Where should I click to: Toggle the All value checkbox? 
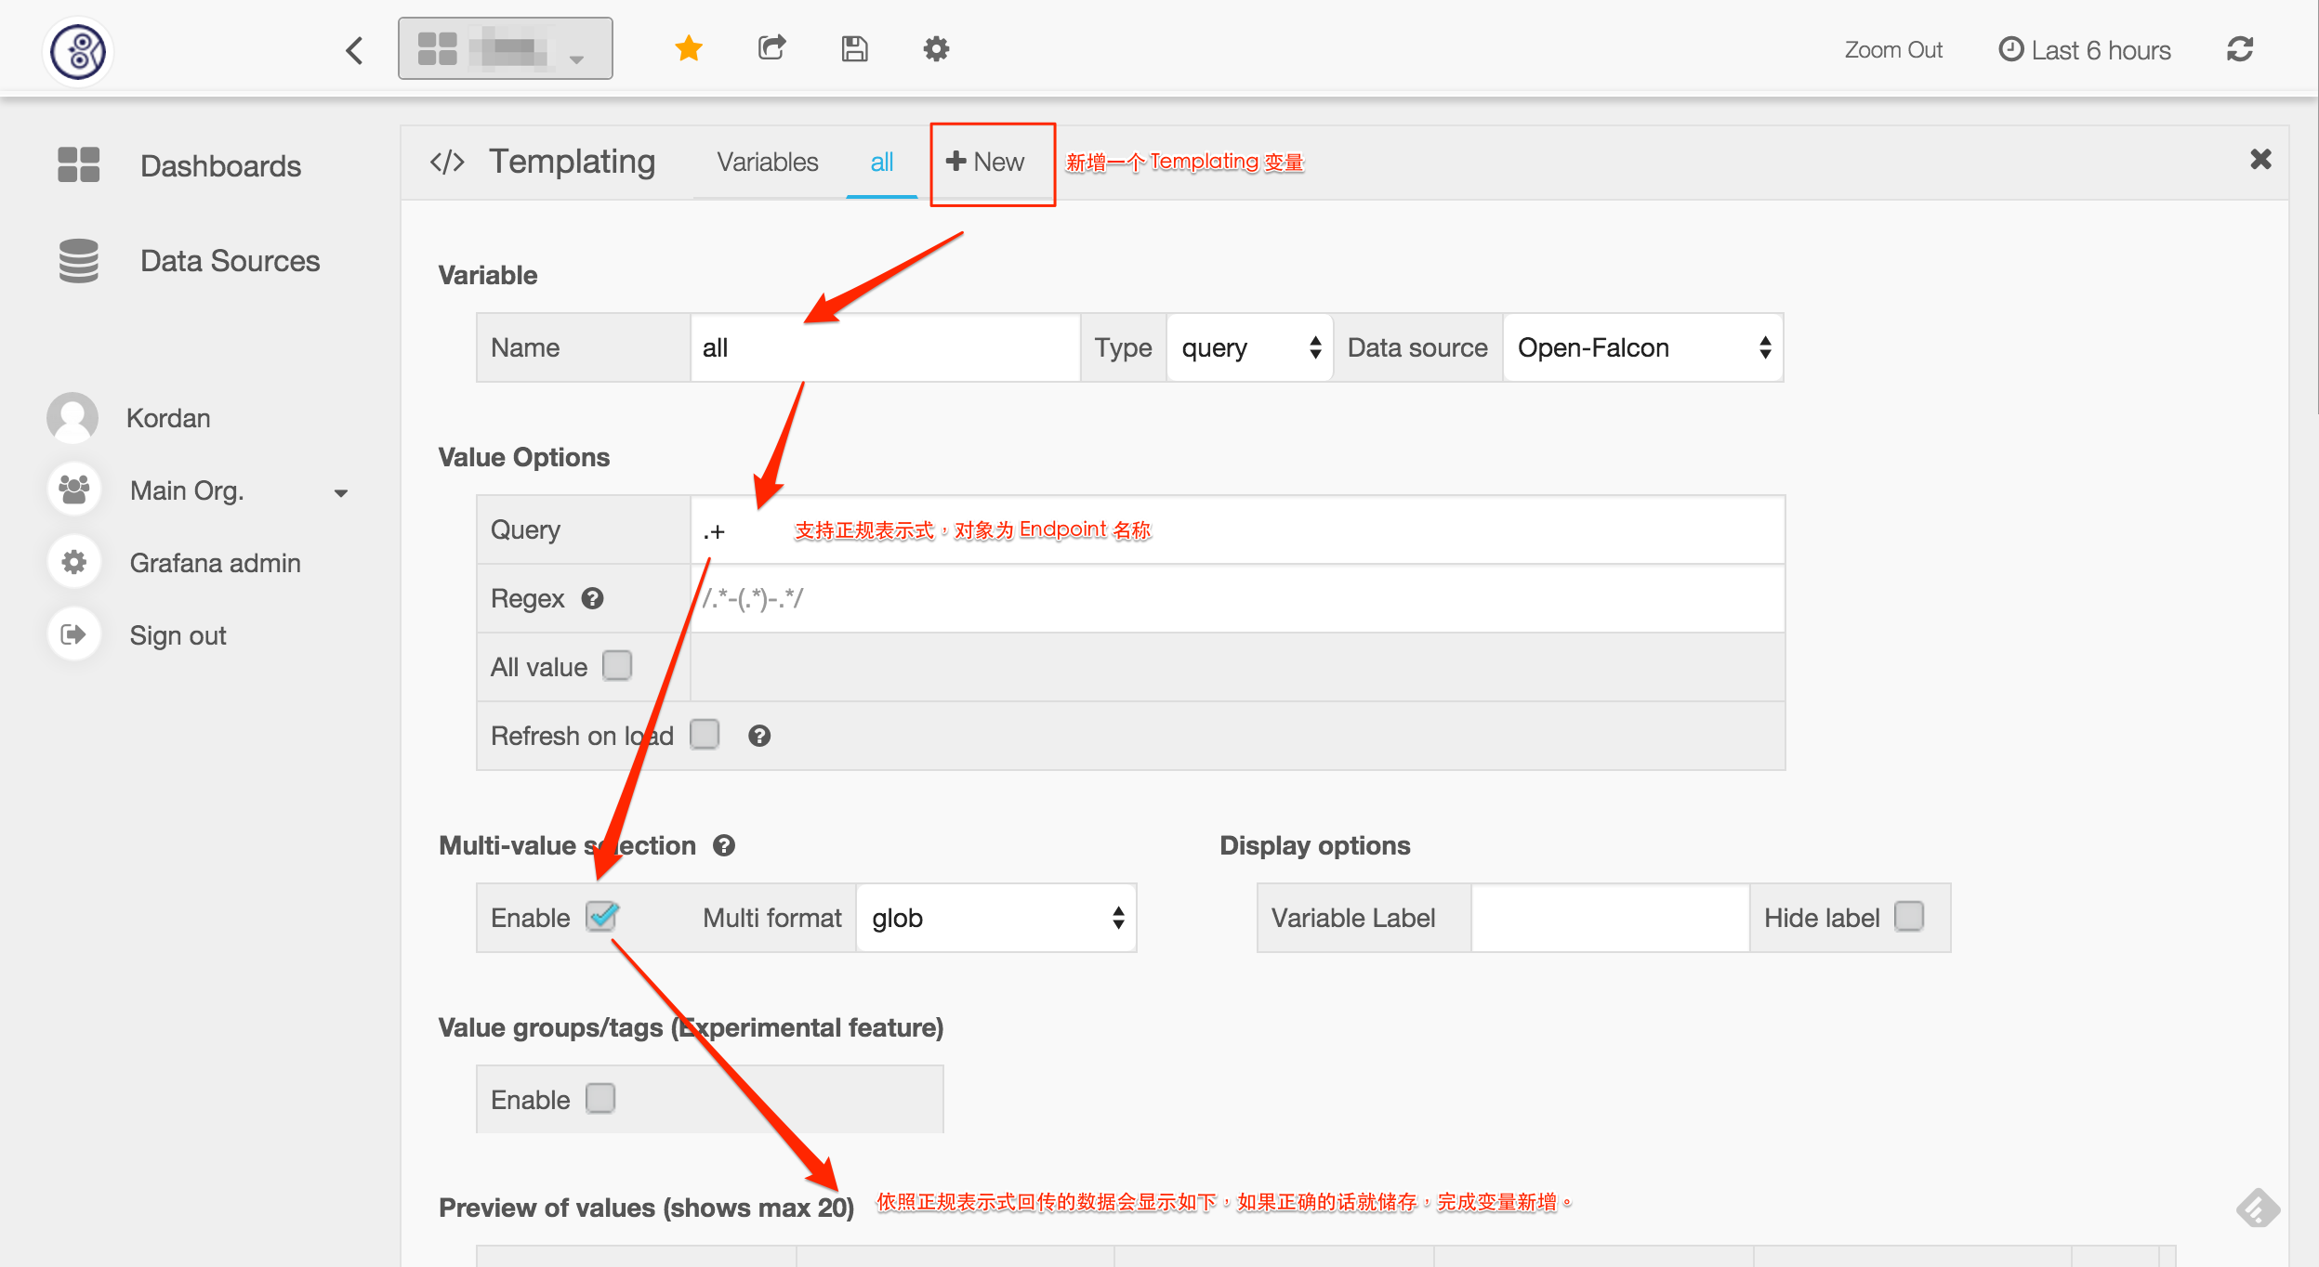tap(616, 666)
